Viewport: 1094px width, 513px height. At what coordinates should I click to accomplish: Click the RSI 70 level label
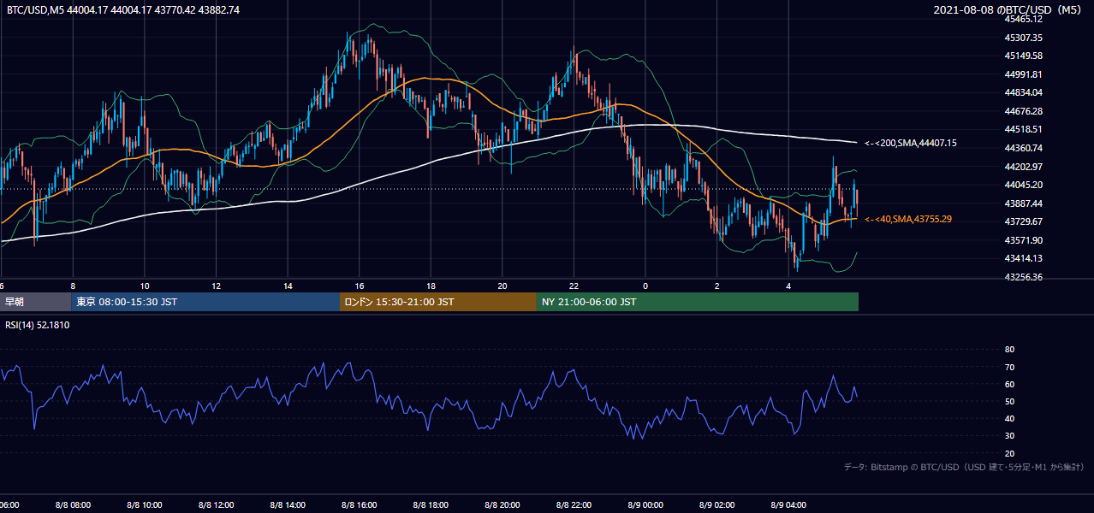(x=1009, y=367)
